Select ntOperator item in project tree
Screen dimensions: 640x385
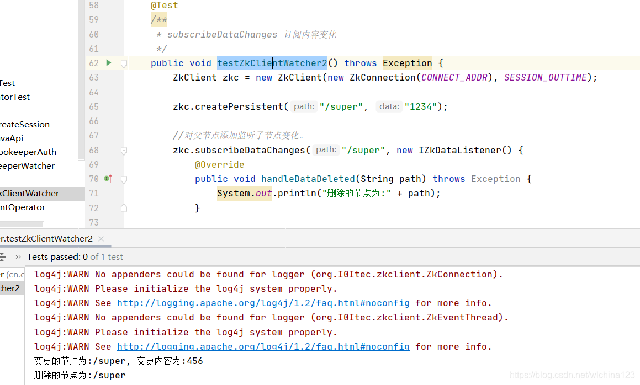pos(23,207)
